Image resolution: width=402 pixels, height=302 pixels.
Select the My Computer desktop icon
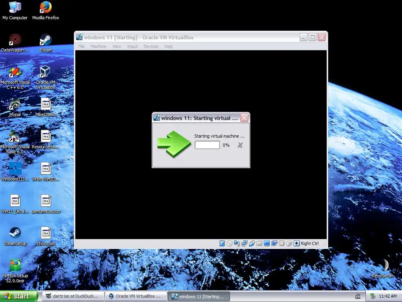(x=15, y=11)
